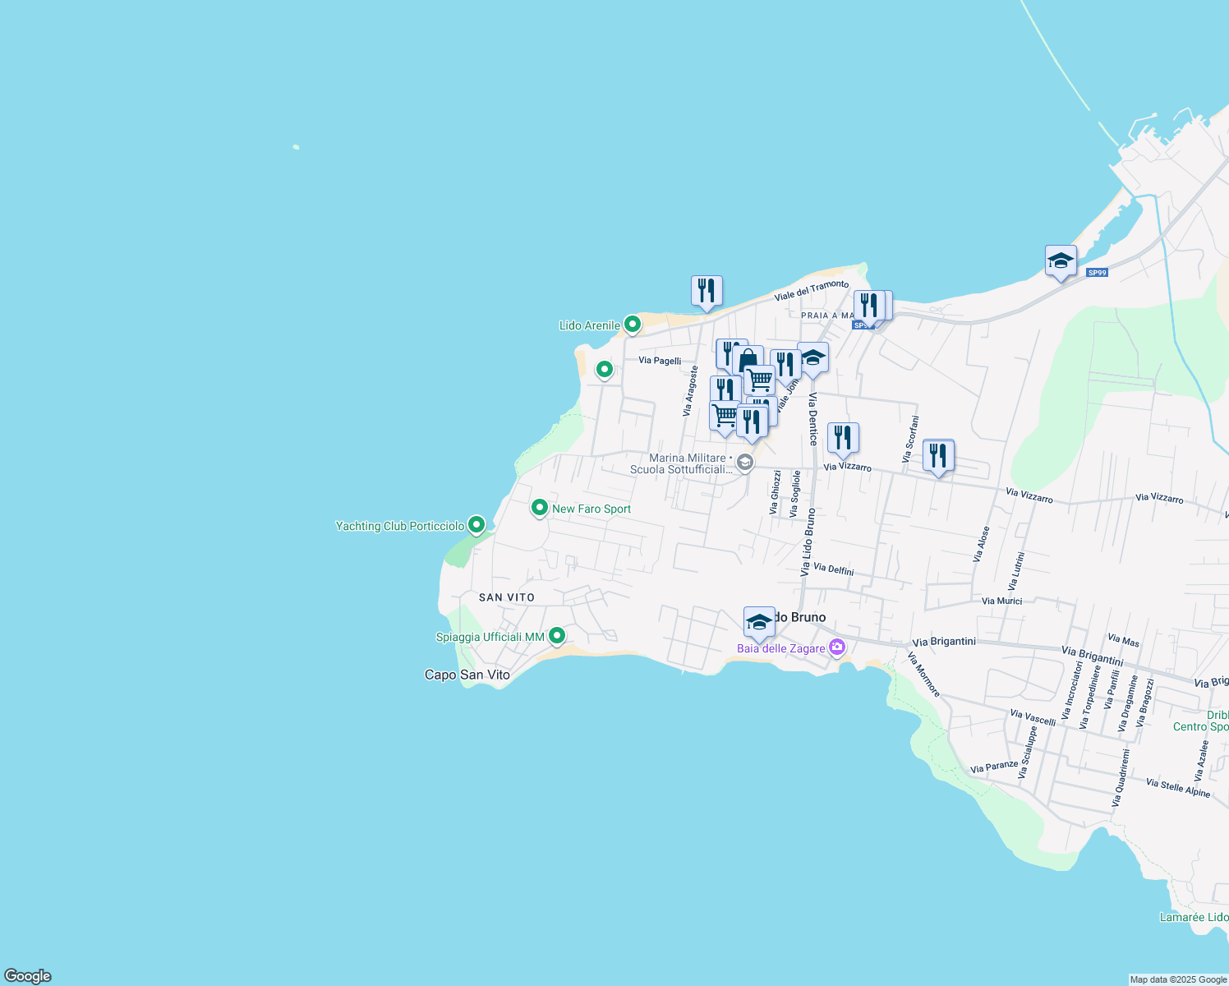Select Marina Militare school gray pin
This screenshot has width=1229, height=986.
[x=744, y=463]
